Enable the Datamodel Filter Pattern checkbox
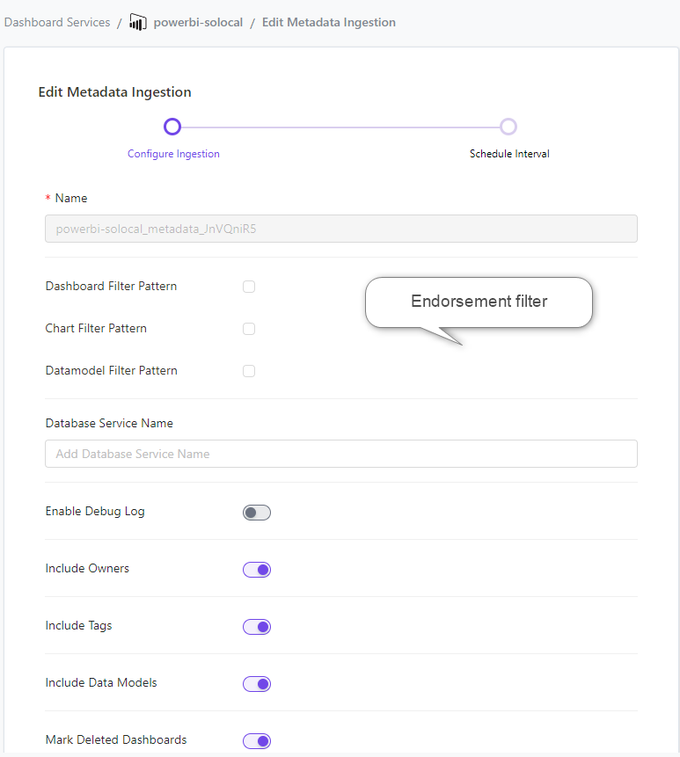The image size is (680, 757). tap(249, 371)
